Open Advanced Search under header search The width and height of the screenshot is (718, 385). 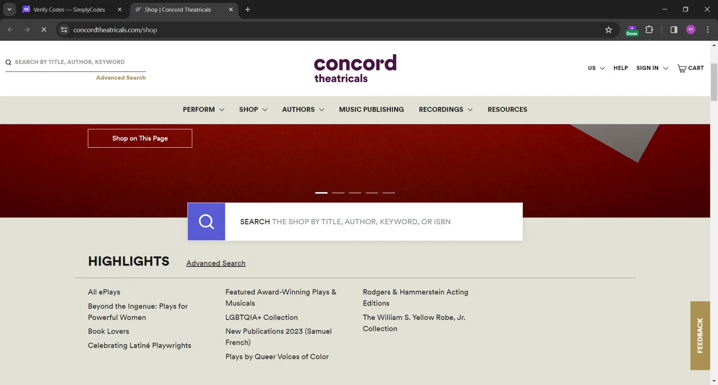[121, 78]
